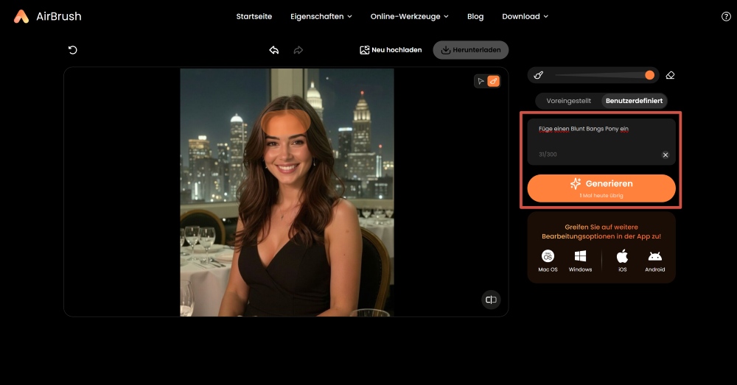Click the brush size icon

(539, 75)
